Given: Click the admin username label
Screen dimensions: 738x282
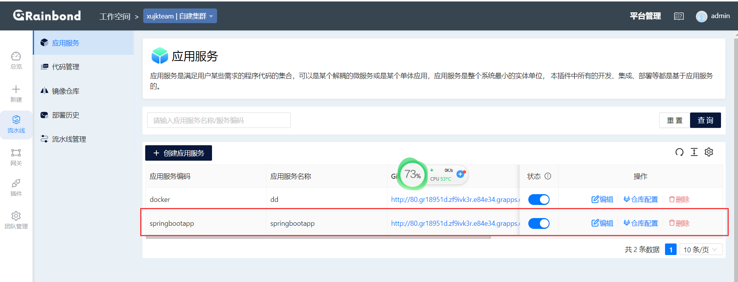Looking at the screenshot, I should (720, 16).
